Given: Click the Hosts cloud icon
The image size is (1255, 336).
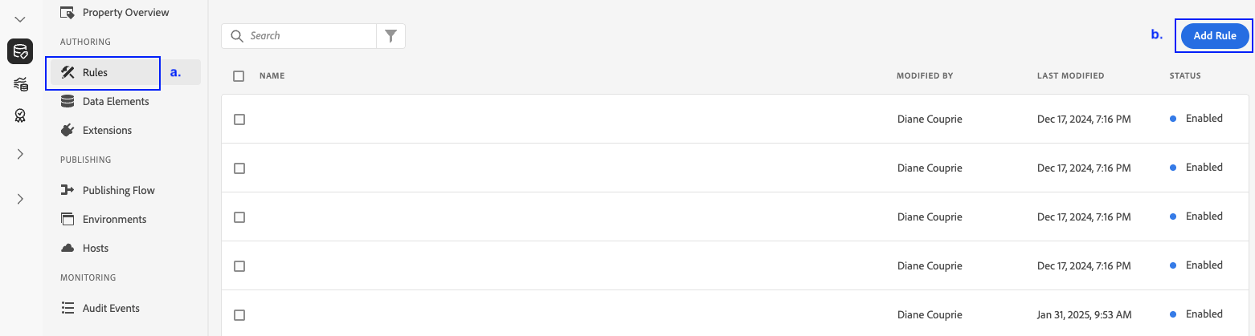Looking at the screenshot, I should point(67,249).
